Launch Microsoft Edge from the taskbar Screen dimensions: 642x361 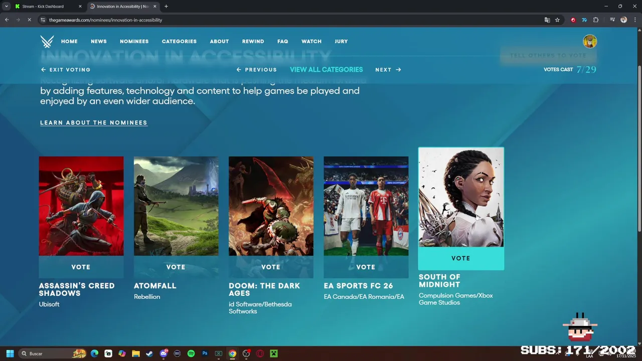tap(94, 353)
